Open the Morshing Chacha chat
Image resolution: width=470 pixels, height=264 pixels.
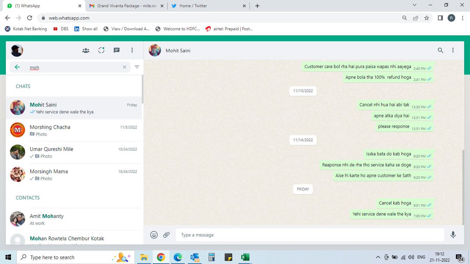[74, 130]
